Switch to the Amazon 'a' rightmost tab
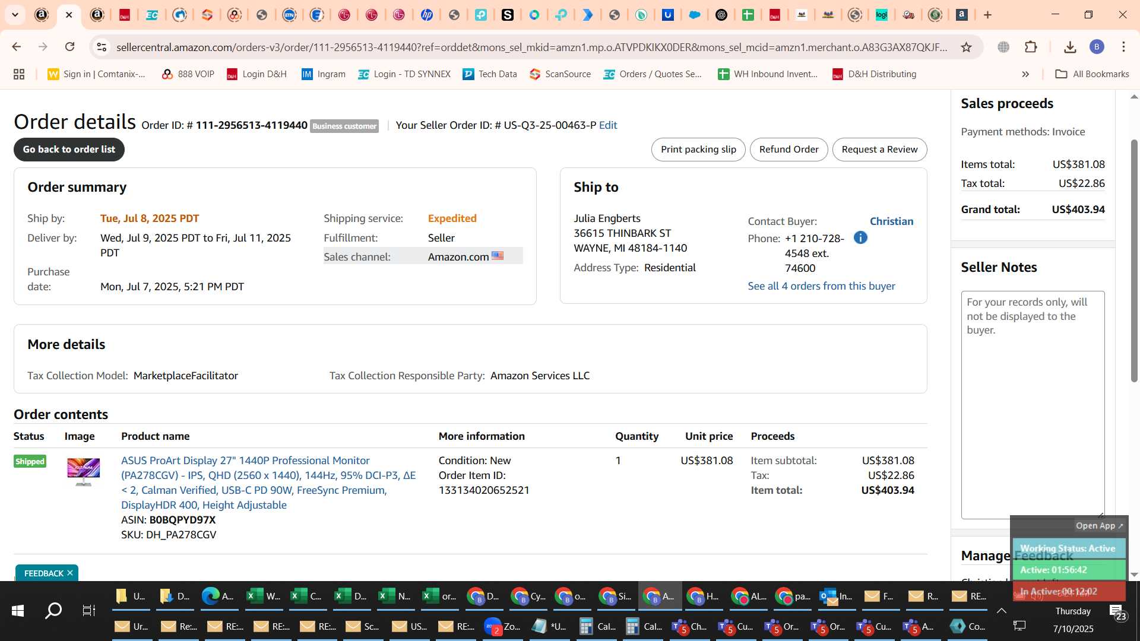Viewport: 1140px width, 641px height. pyautogui.click(x=962, y=15)
